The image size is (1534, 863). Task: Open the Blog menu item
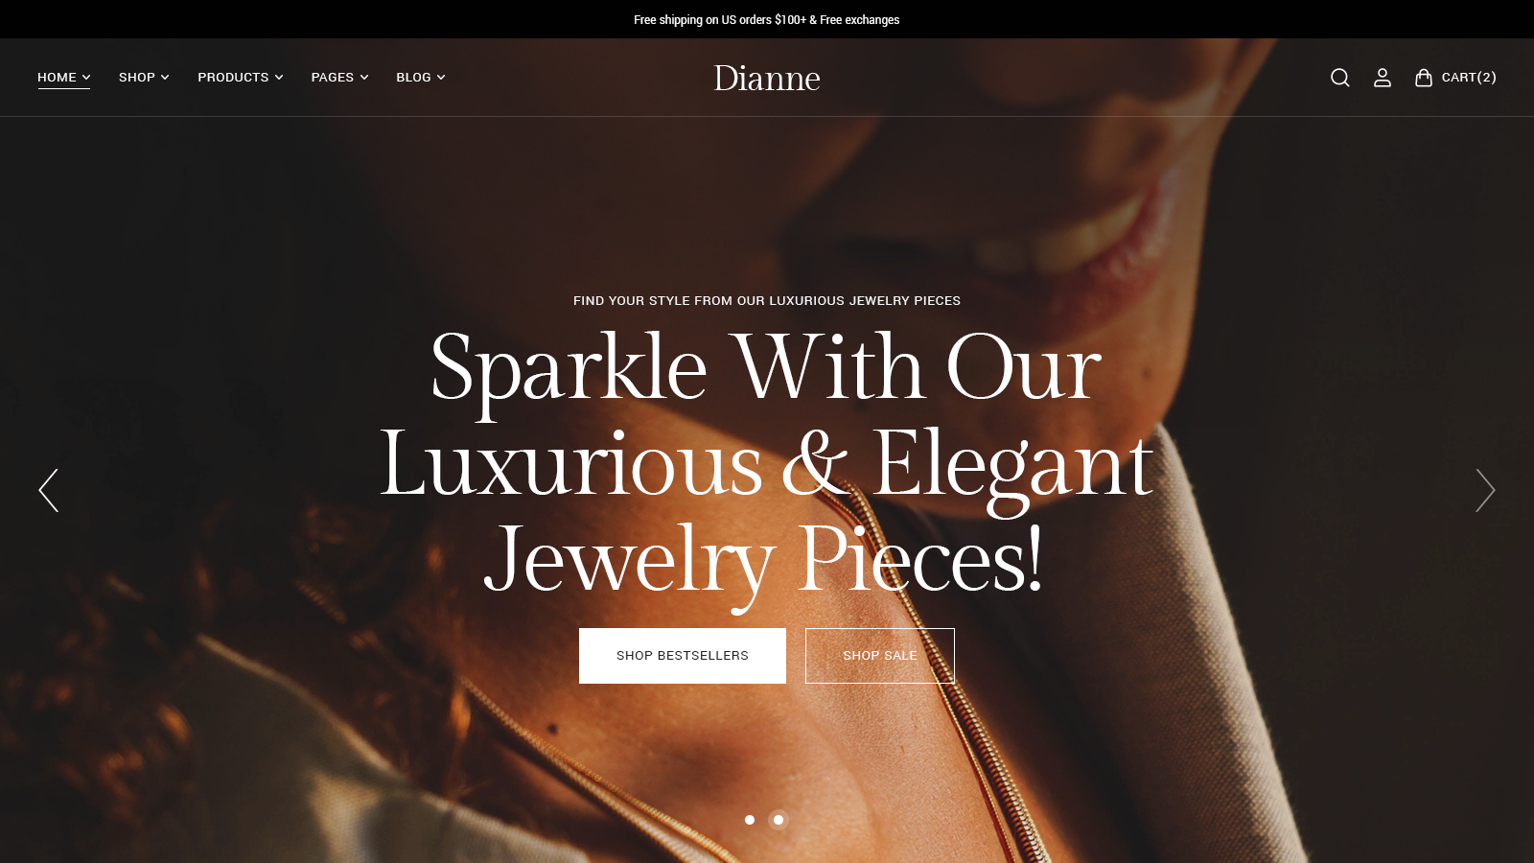(x=413, y=78)
